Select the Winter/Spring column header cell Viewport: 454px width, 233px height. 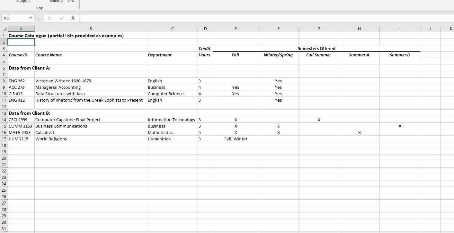[278, 55]
